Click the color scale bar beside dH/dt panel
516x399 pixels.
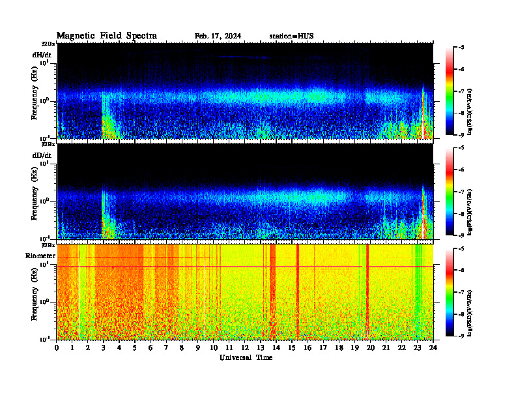tap(449, 91)
